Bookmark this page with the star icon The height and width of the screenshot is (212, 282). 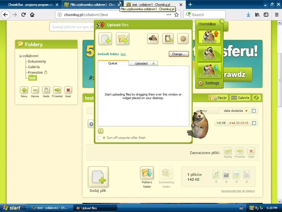[177, 15]
